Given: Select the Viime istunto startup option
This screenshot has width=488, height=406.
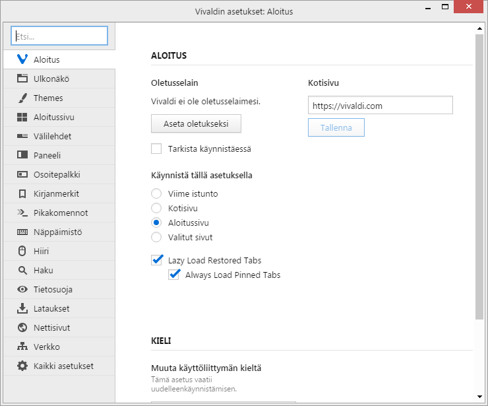Looking at the screenshot, I should coord(156,193).
